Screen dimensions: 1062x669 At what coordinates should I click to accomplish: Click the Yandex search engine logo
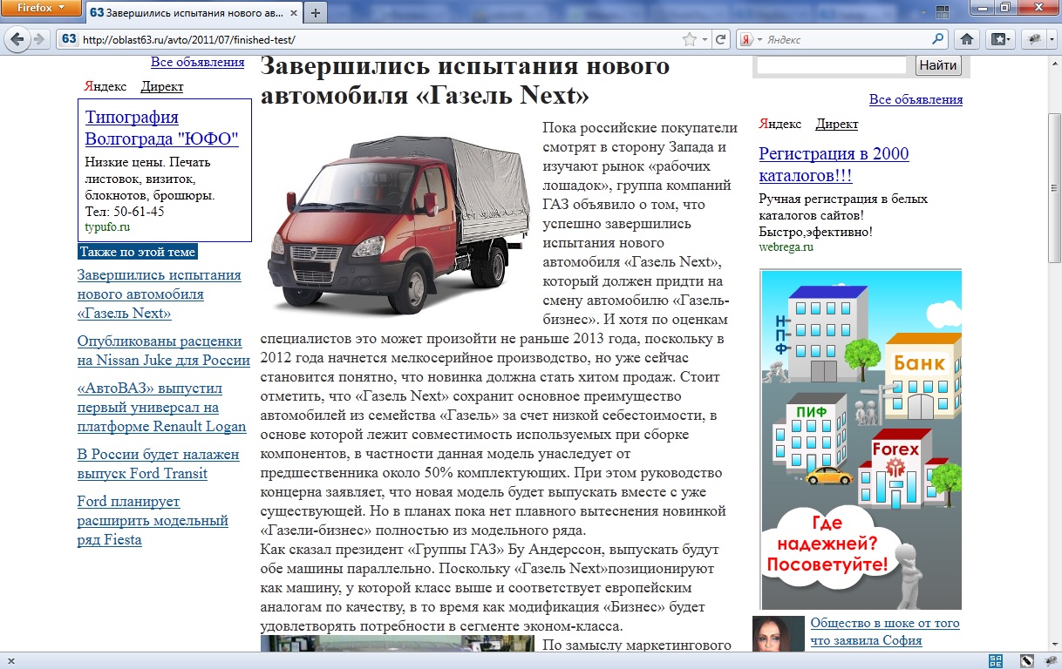tap(746, 39)
